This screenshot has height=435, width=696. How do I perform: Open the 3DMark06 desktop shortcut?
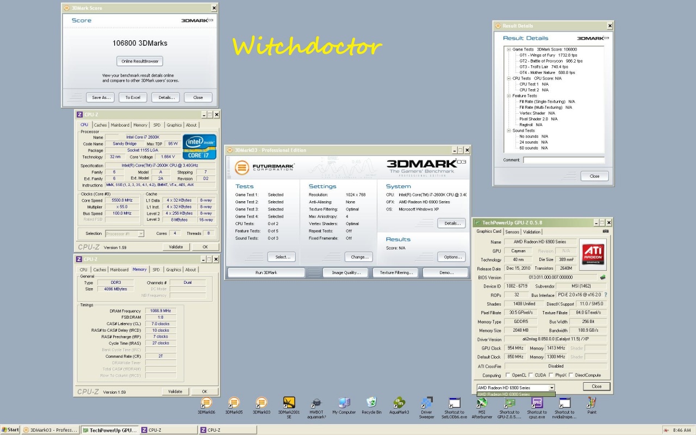[206, 403]
